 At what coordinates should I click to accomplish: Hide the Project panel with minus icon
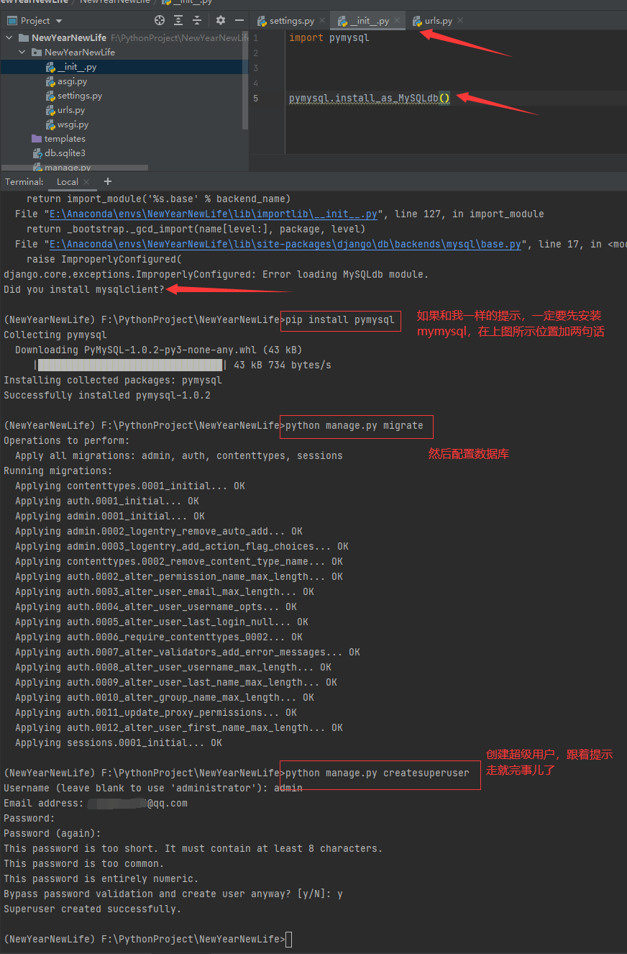pyautogui.click(x=239, y=21)
